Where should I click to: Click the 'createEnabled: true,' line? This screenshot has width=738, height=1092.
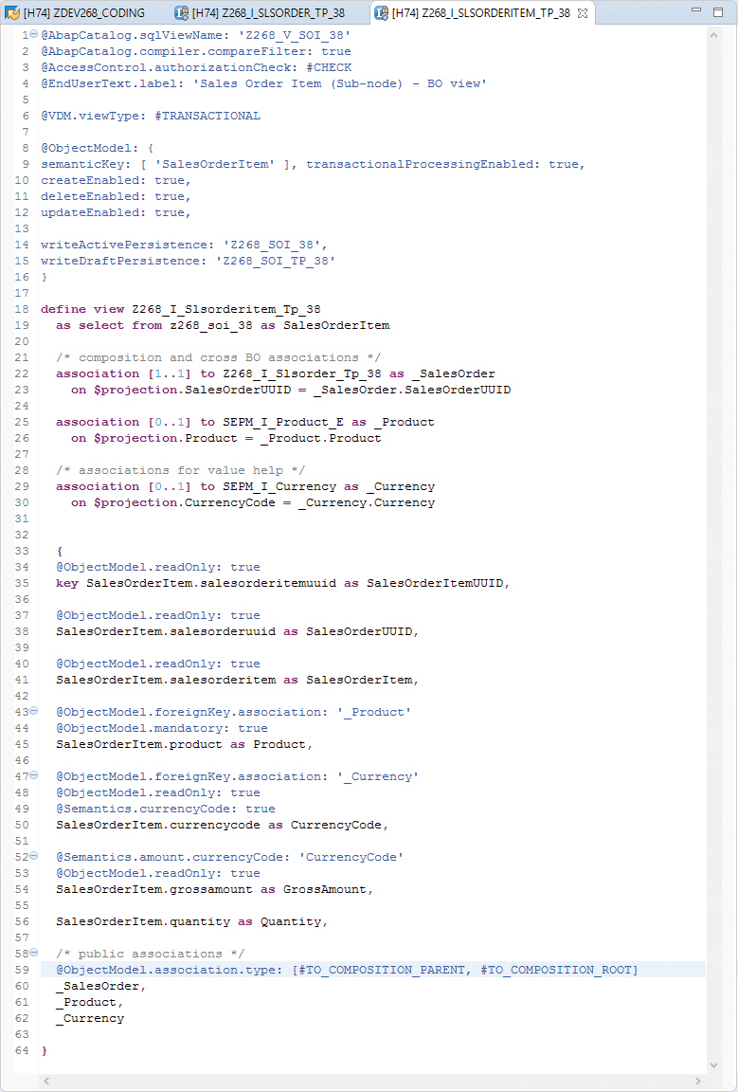pyautogui.click(x=115, y=180)
